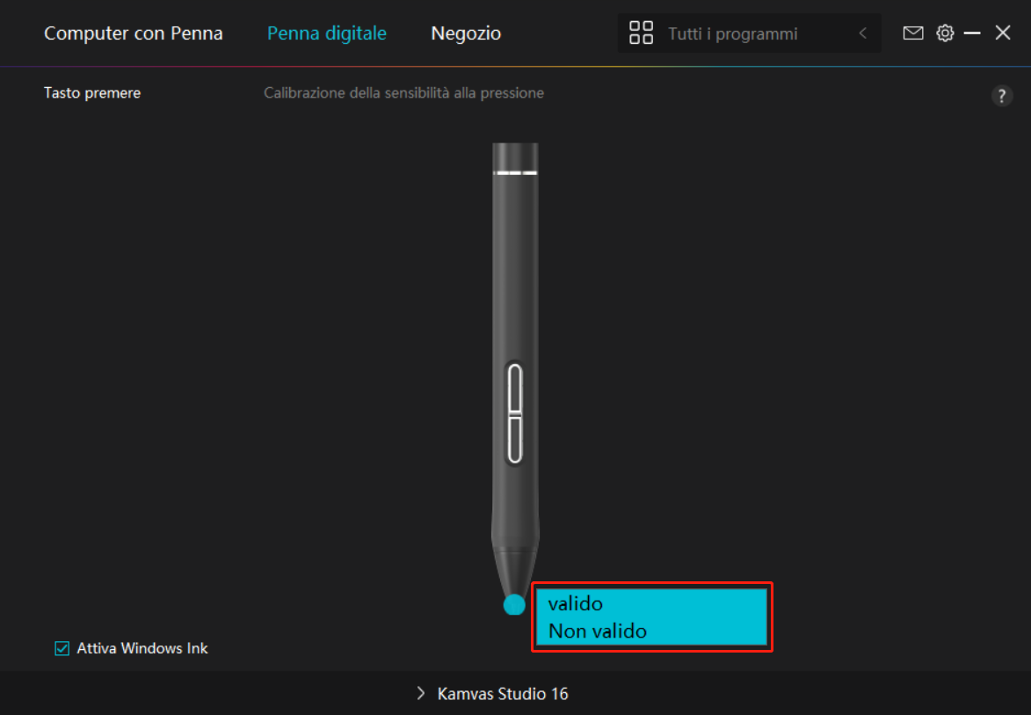Toggle the Attiva Windows Ink checkbox
Image resolution: width=1031 pixels, height=715 pixels.
click(x=62, y=649)
